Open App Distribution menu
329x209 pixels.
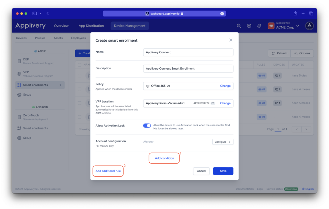click(91, 26)
